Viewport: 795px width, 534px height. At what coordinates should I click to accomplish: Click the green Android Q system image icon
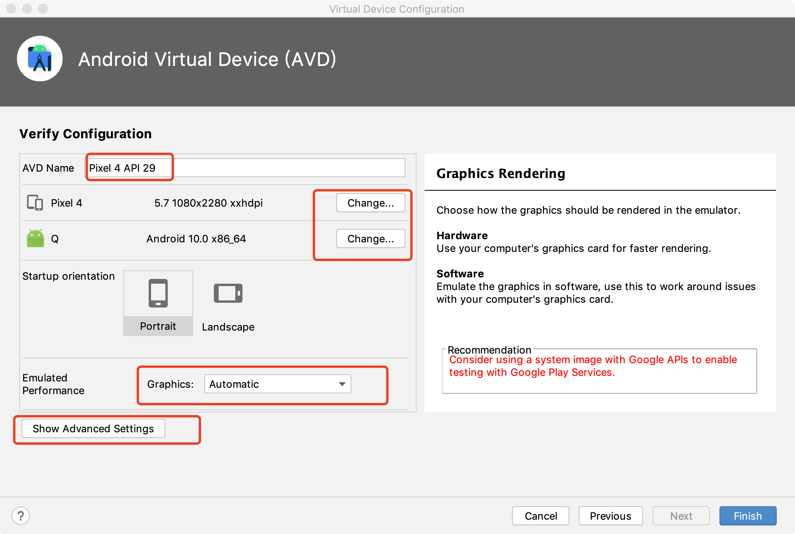click(x=35, y=238)
